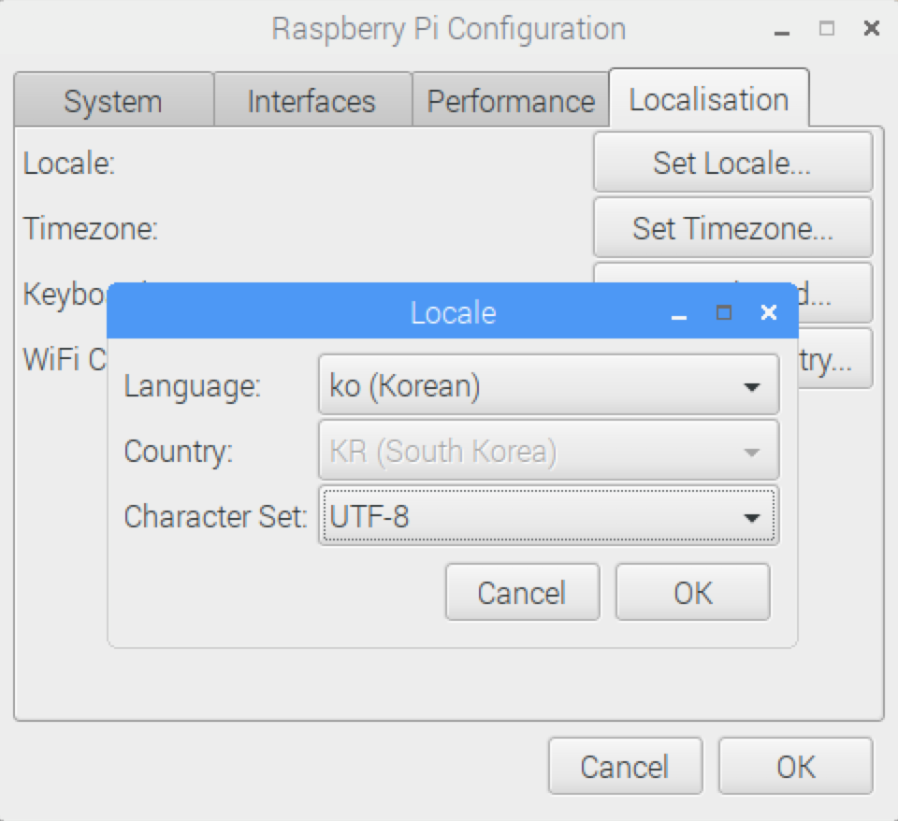The height and width of the screenshot is (821, 898).
Task: Click the Language: label
Action: [193, 386]
